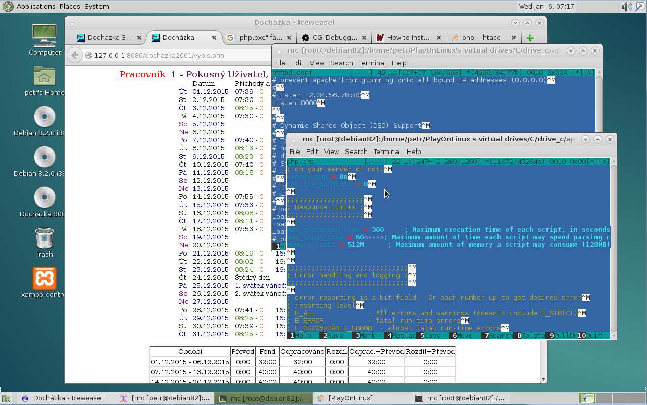Open Search menu in httpd.conf mc window
Viewport: 647px width, 405px height.
[341, 63]
